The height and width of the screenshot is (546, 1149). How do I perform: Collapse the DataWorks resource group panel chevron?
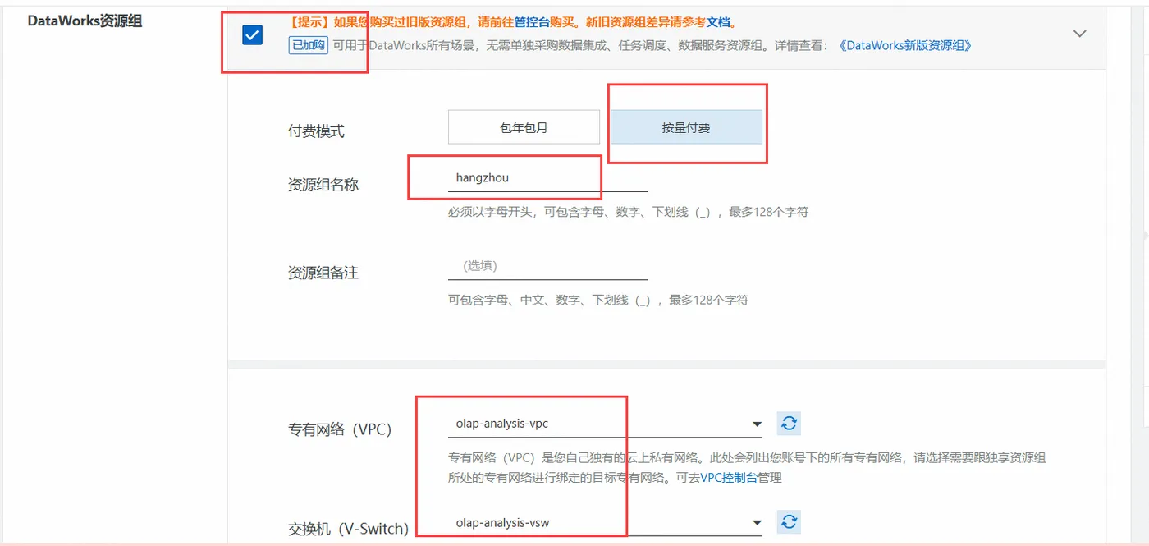click(1080, 34)
